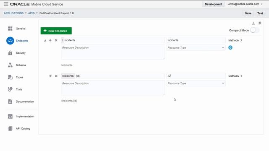This screenshot has height=151, width=269.
Task: Click the incidents/{id} Resource Description box
Action: 113,88
